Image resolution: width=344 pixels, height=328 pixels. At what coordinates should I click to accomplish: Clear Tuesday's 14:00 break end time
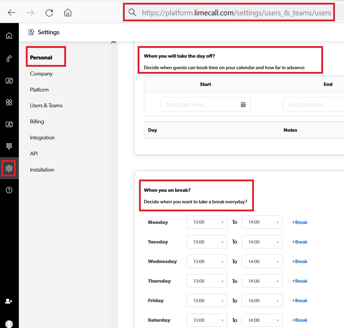(278, 242)
